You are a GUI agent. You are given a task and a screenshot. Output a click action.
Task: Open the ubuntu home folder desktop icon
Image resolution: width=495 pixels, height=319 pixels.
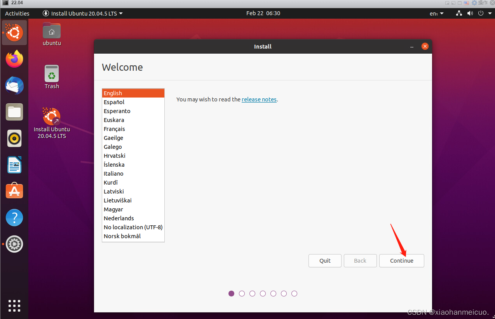pyautogui.click(x=52, y=34)
